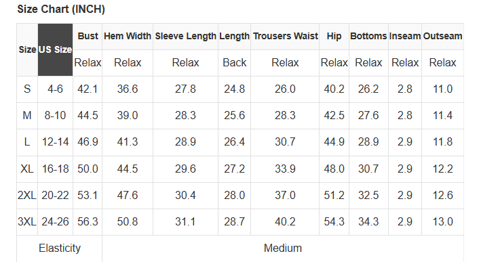Click the 20-22 US size cell
Image resolution: width=479 pixels, height=262 pixels.
(55, 195)
